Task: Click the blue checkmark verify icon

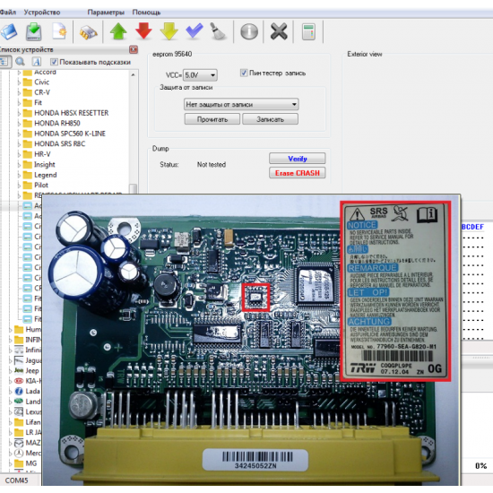Action: coord(194,30)
